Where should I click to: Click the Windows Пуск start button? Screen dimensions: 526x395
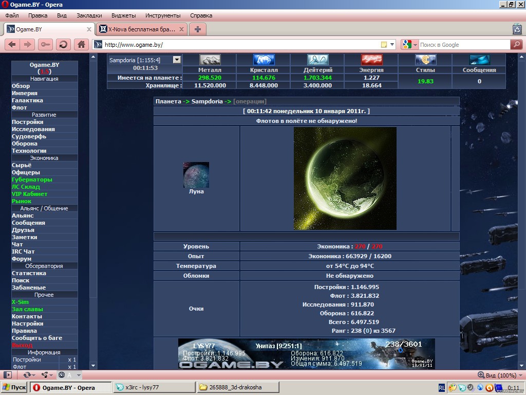point(14,387)
